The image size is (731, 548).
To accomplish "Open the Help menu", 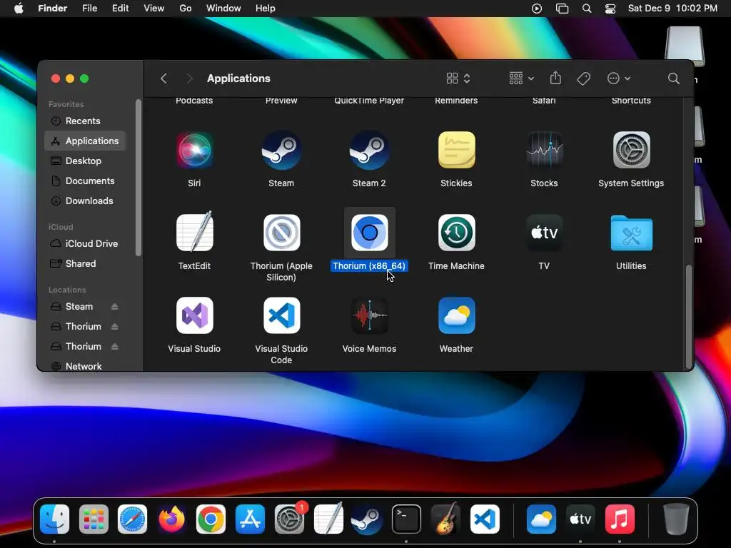I will click(x=266, y=9).
